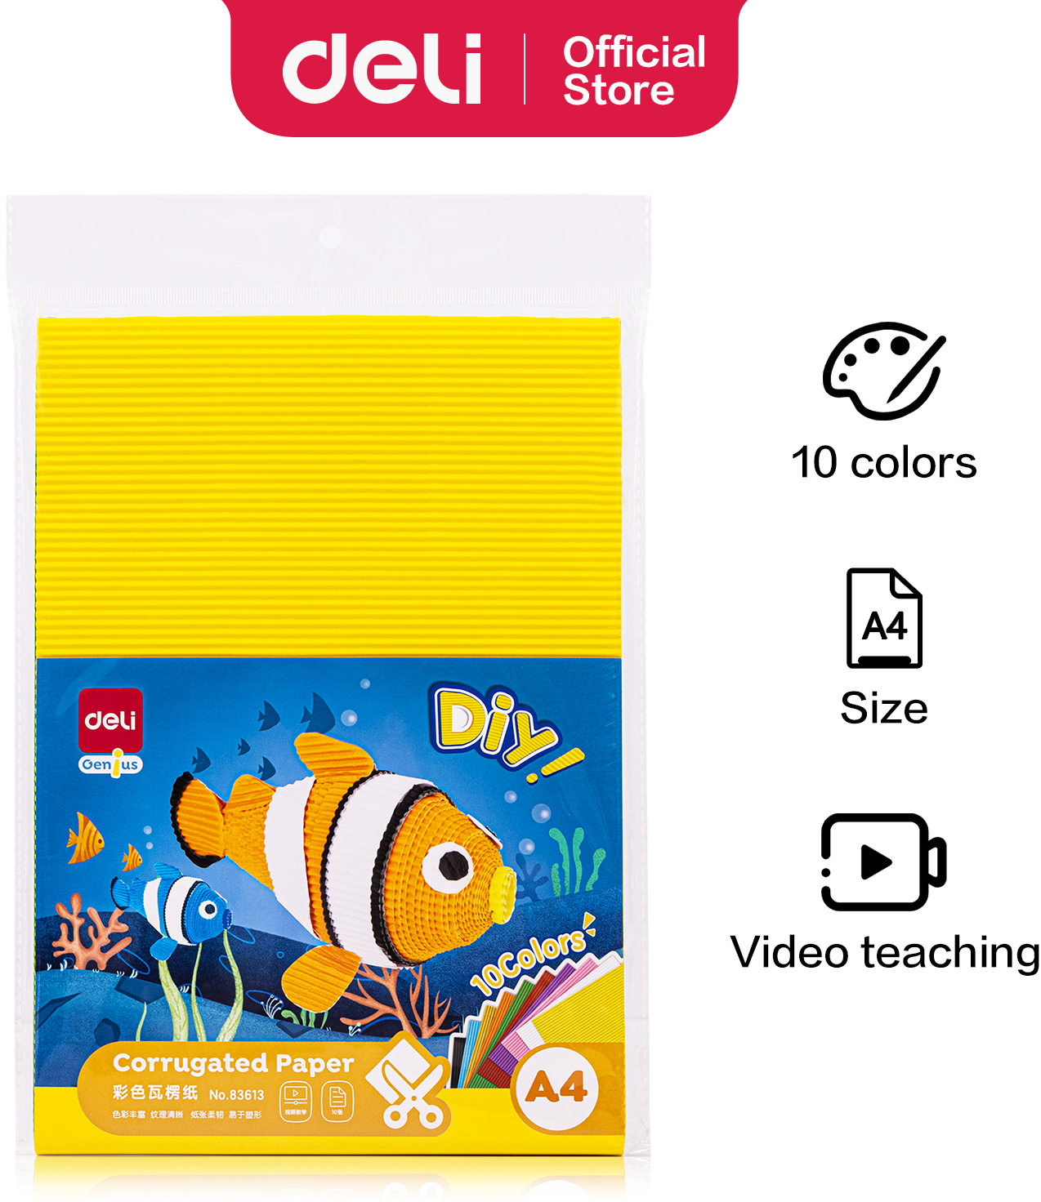This screenshot has width=1041, height=1202.
Task: Click the A4 document icon
Action: (x=884, y=618)
